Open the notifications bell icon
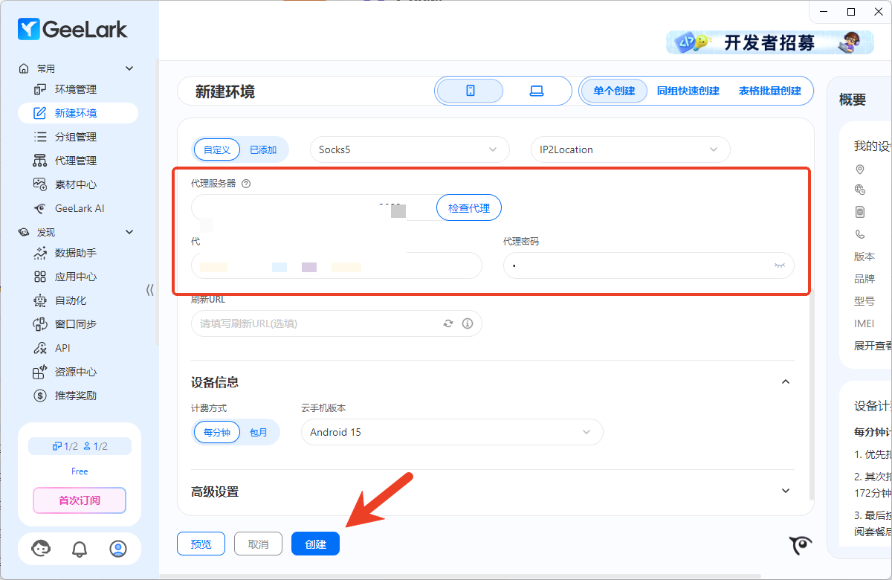 (x=80, y=549)
